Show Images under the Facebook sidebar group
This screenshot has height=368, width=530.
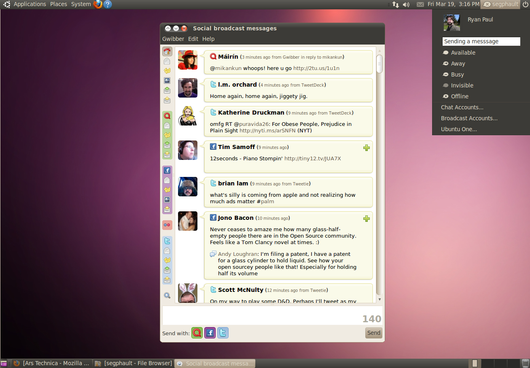coord(167,200)
